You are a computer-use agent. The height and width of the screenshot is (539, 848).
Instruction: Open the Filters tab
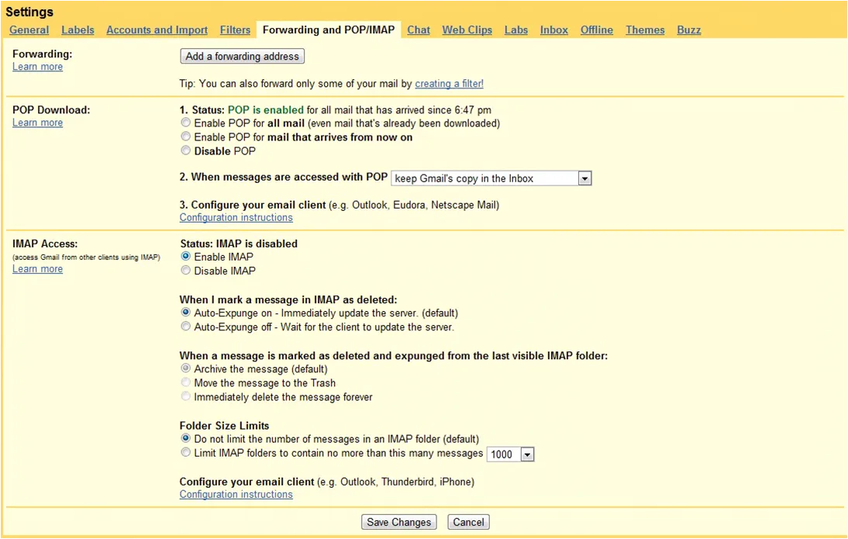click(x=235, y=29)
